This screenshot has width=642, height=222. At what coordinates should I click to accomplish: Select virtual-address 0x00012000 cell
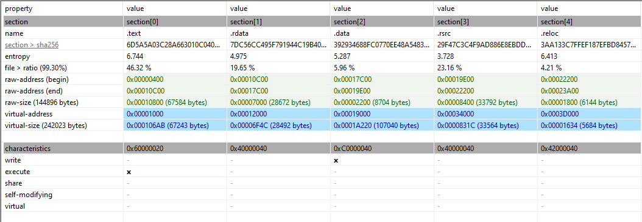point(278,114)
